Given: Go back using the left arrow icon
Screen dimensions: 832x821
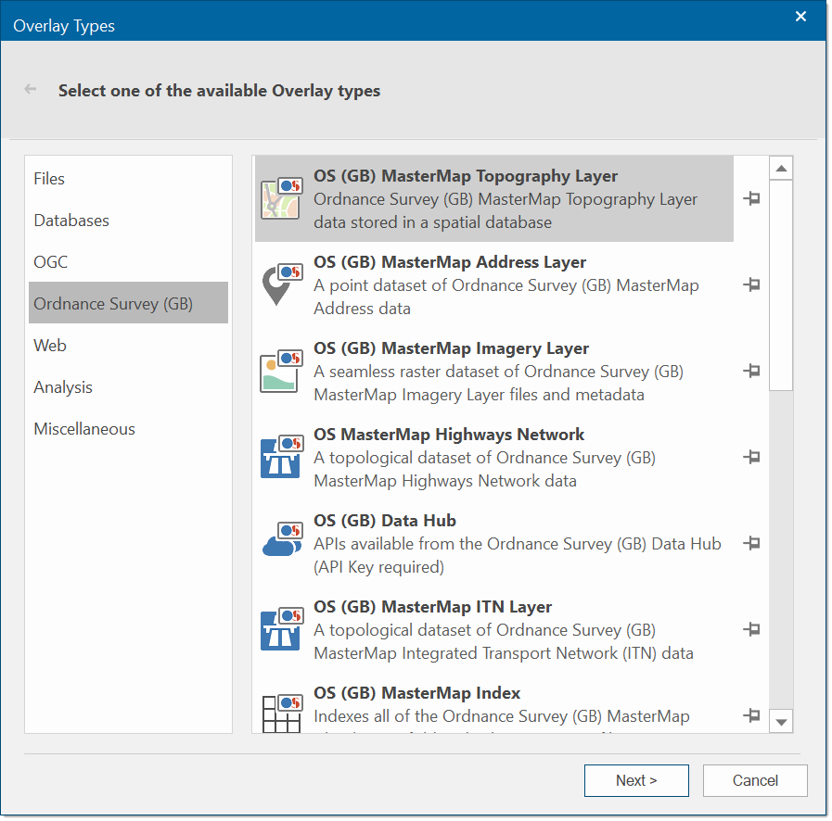Looking at the screenshot, I should (32, 90).
